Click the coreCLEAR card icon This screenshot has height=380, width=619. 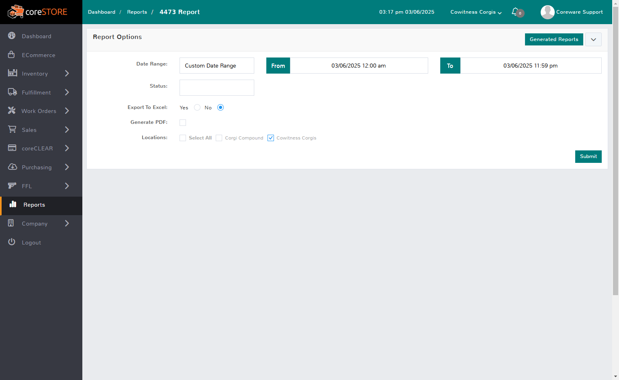(x=12, y=148)
